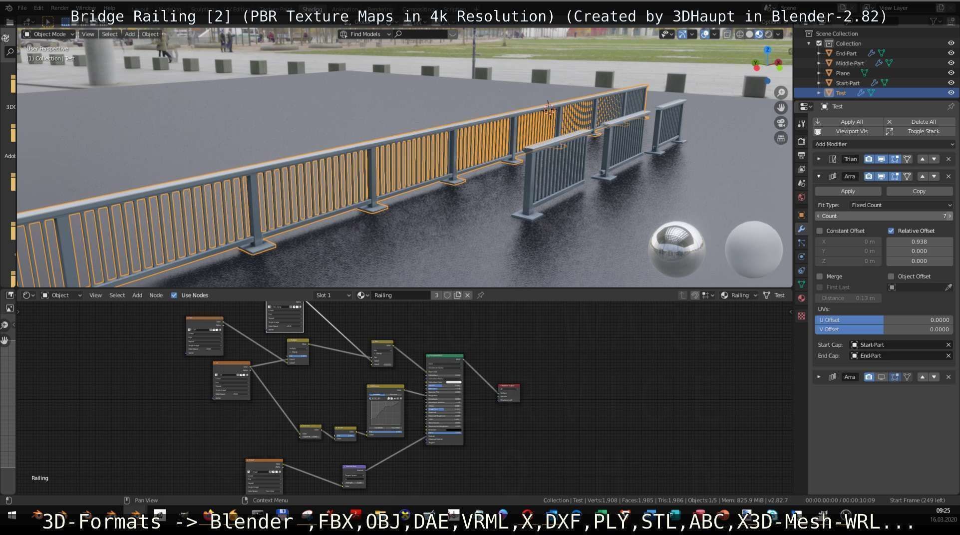
Task: Uncheck the Collection checkbox in outliner
Action: coord(819,43)
